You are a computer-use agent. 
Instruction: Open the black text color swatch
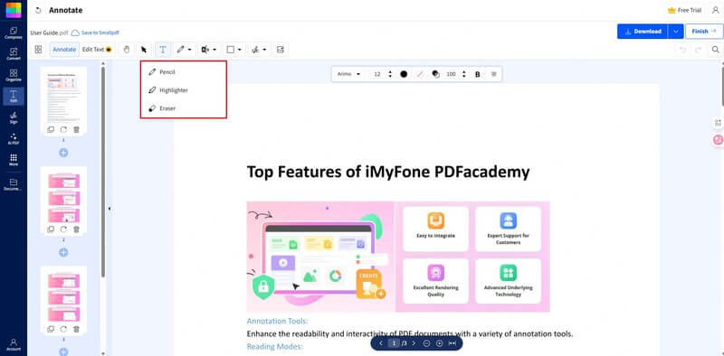pyautogui.click(x=404, y=74)
